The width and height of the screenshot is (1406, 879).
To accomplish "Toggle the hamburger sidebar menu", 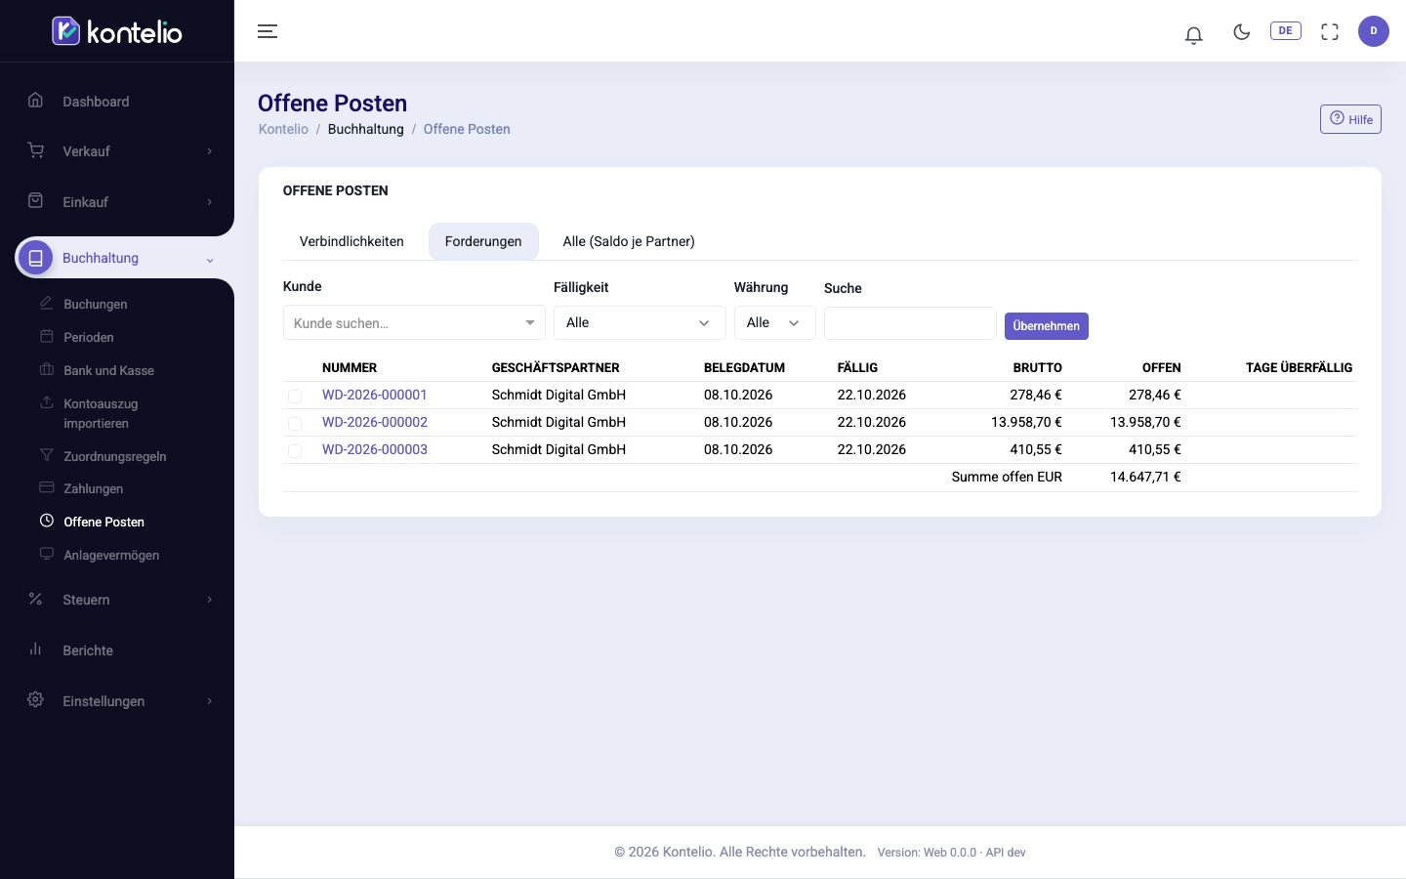I will 268,31.
